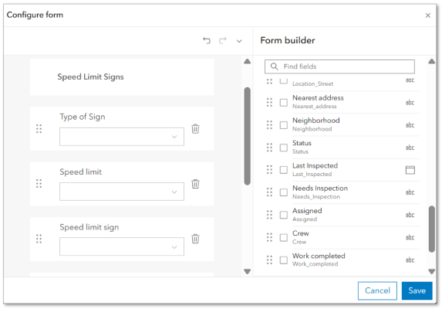This screenshot has width=442, height=309.
Task: Select the Assigned field label
Action: (307, 211)
